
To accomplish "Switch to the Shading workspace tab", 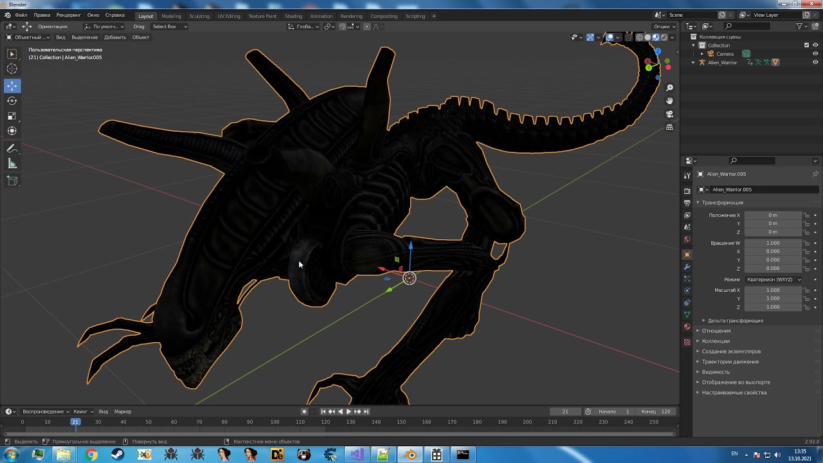I will (x=293, y=16).
